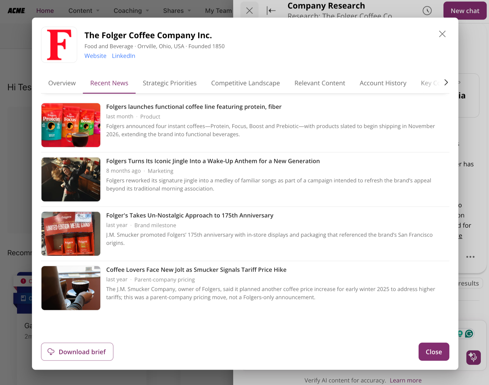Open the limited-edition metal cans thumbnail
This screenshot has width=489, height=385.
(x=71, y=234)
